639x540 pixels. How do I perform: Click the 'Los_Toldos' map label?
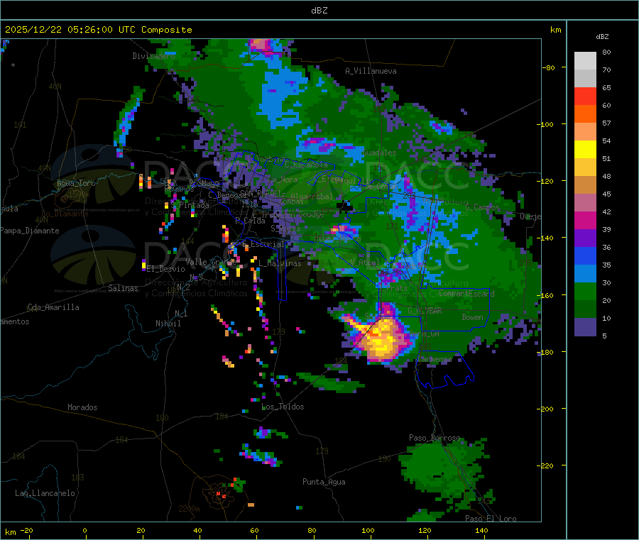(x=283, y=407)
